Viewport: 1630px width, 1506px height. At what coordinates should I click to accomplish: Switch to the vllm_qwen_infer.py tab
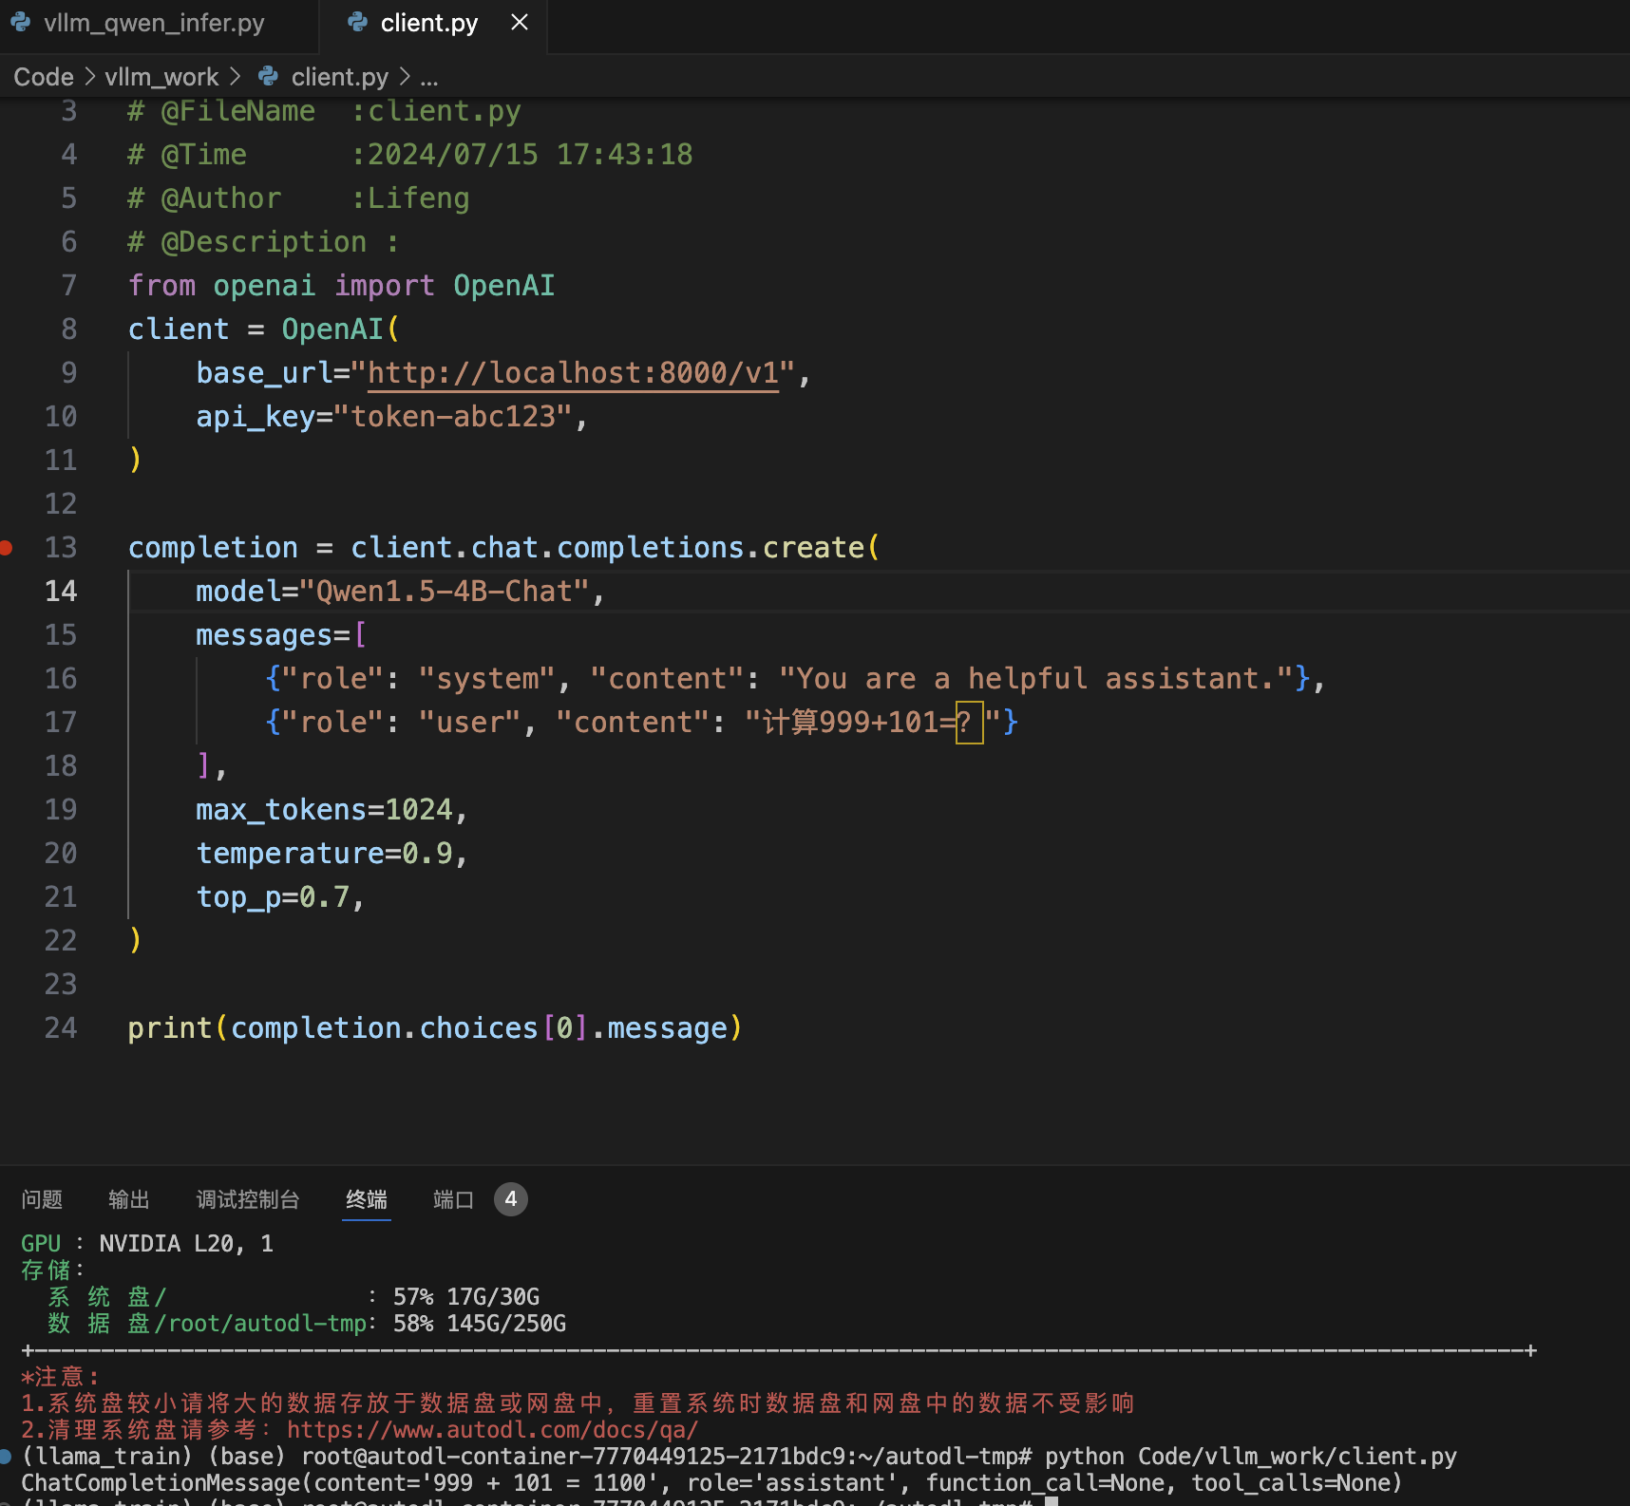point(154,23)
